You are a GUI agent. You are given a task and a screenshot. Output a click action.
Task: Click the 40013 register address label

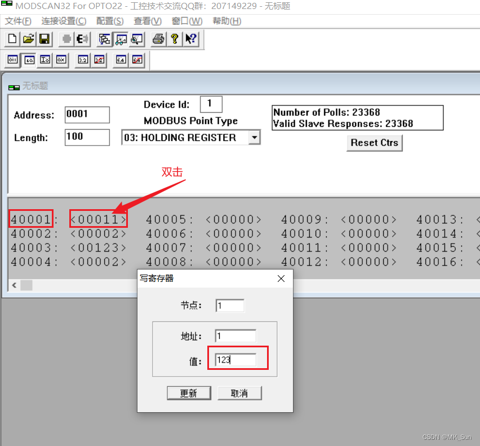pos(439,219)
